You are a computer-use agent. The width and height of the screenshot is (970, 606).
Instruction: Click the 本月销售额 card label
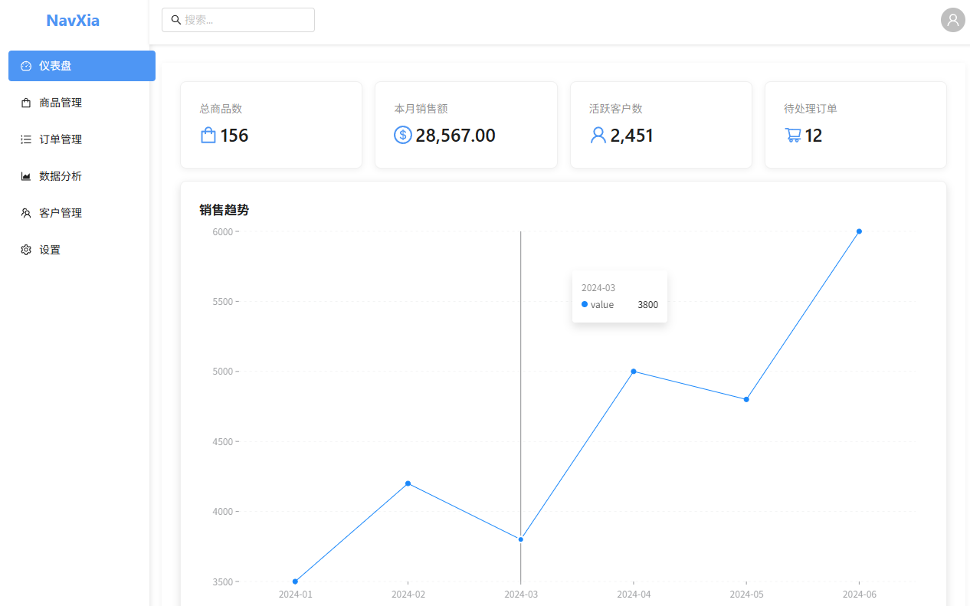tap(421, 109)
